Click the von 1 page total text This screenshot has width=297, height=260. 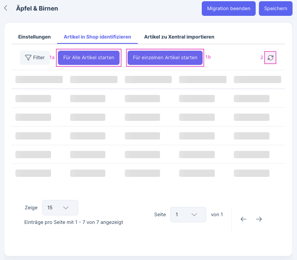pyautogui.click(x=217, y=215)
